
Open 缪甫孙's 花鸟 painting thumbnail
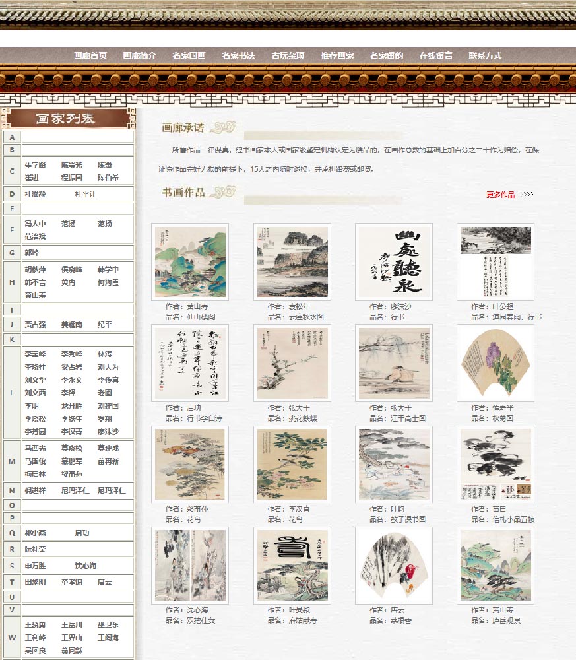click(190, 464)
